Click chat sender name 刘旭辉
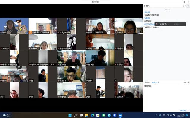Screen dimensions: 190x118 (x=147, y=18)
